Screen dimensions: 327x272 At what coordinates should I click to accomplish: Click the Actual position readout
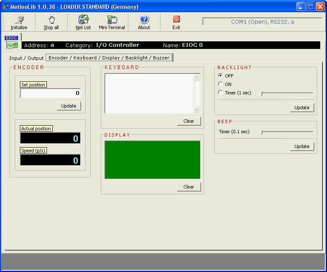50,138
